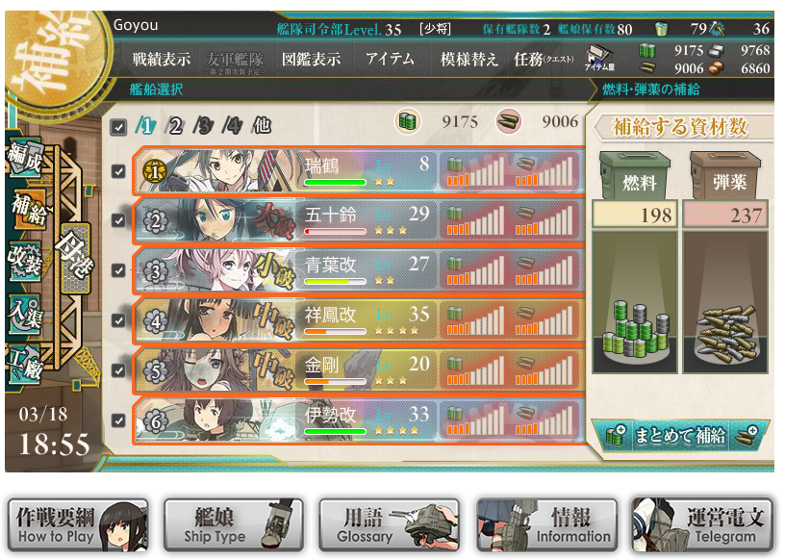
Task: Switch to fleet tab 2
Action: (x=174, y=126)
